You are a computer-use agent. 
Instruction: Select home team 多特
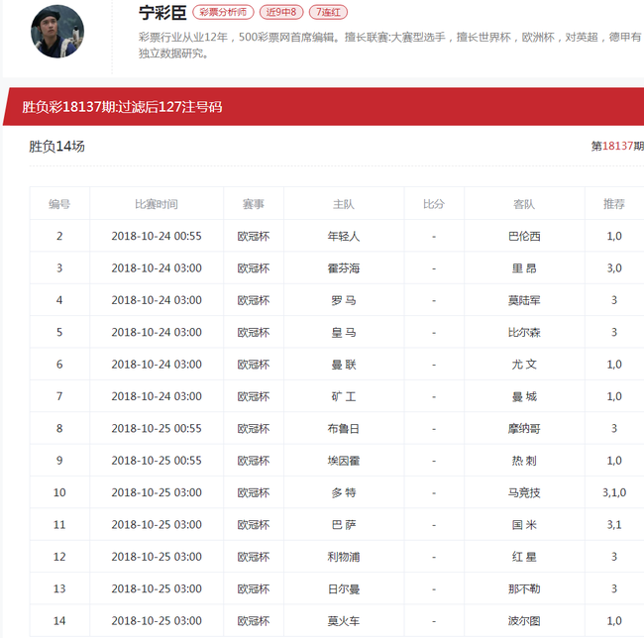pyautogui.click(x=344, y=492)
